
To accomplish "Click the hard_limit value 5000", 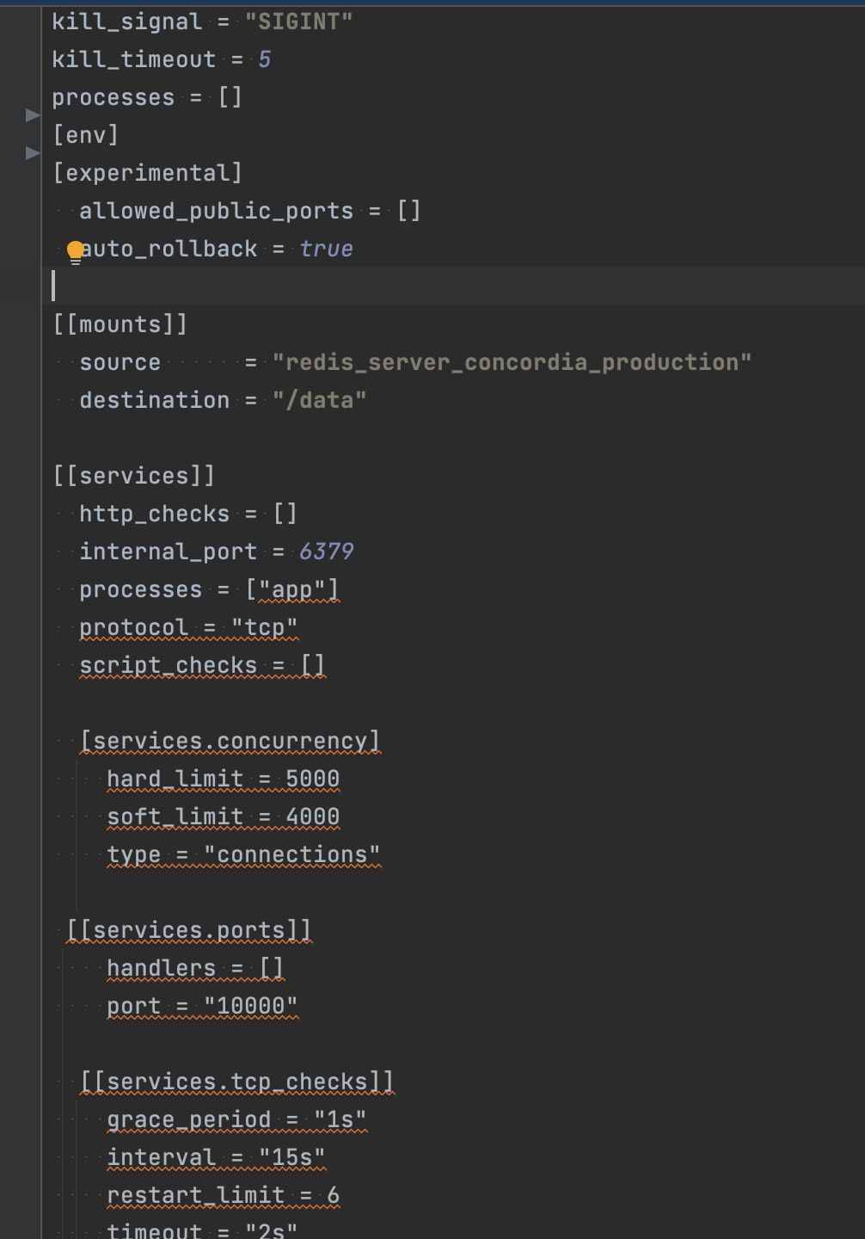I will [x=312, y=779].
